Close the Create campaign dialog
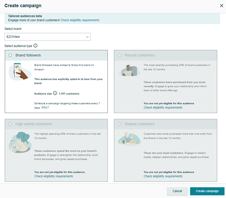The height and width of the screenshot is (198, 226). pos(222,6)
